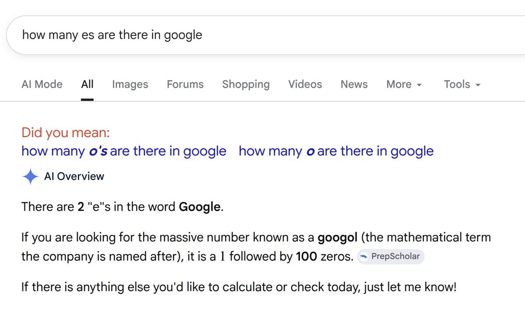This screenshot has height=332, width=525.
Task: Click the "Did you mean:" text
Action: [66, 132]
